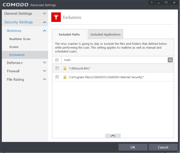Click the maximize window button
The width and height of the screenshot is (180, 153).
[166, 3]
